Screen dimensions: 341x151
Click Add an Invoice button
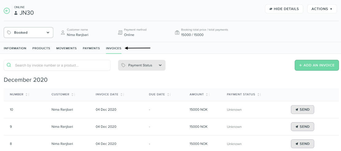pyautogui.click(x=317, y=65)
